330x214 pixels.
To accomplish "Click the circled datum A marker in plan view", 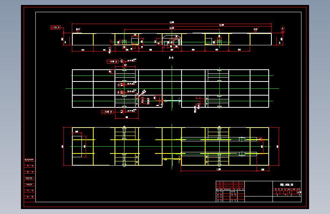I will pyautogui.click(x=119, y=85).
